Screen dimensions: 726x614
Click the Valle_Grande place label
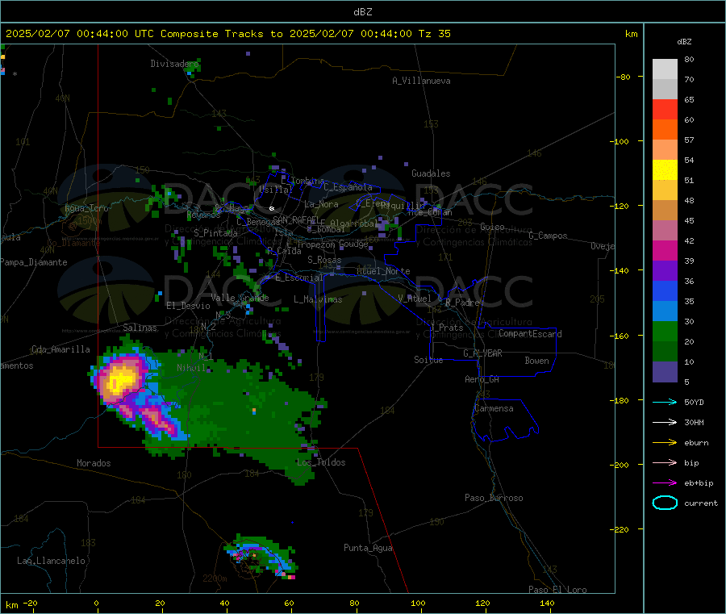240,298
